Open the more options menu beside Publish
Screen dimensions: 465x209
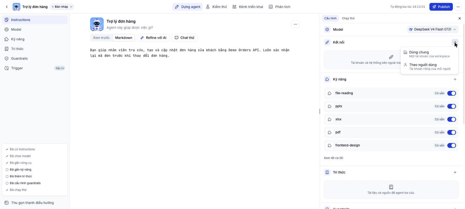coord(458,7)
